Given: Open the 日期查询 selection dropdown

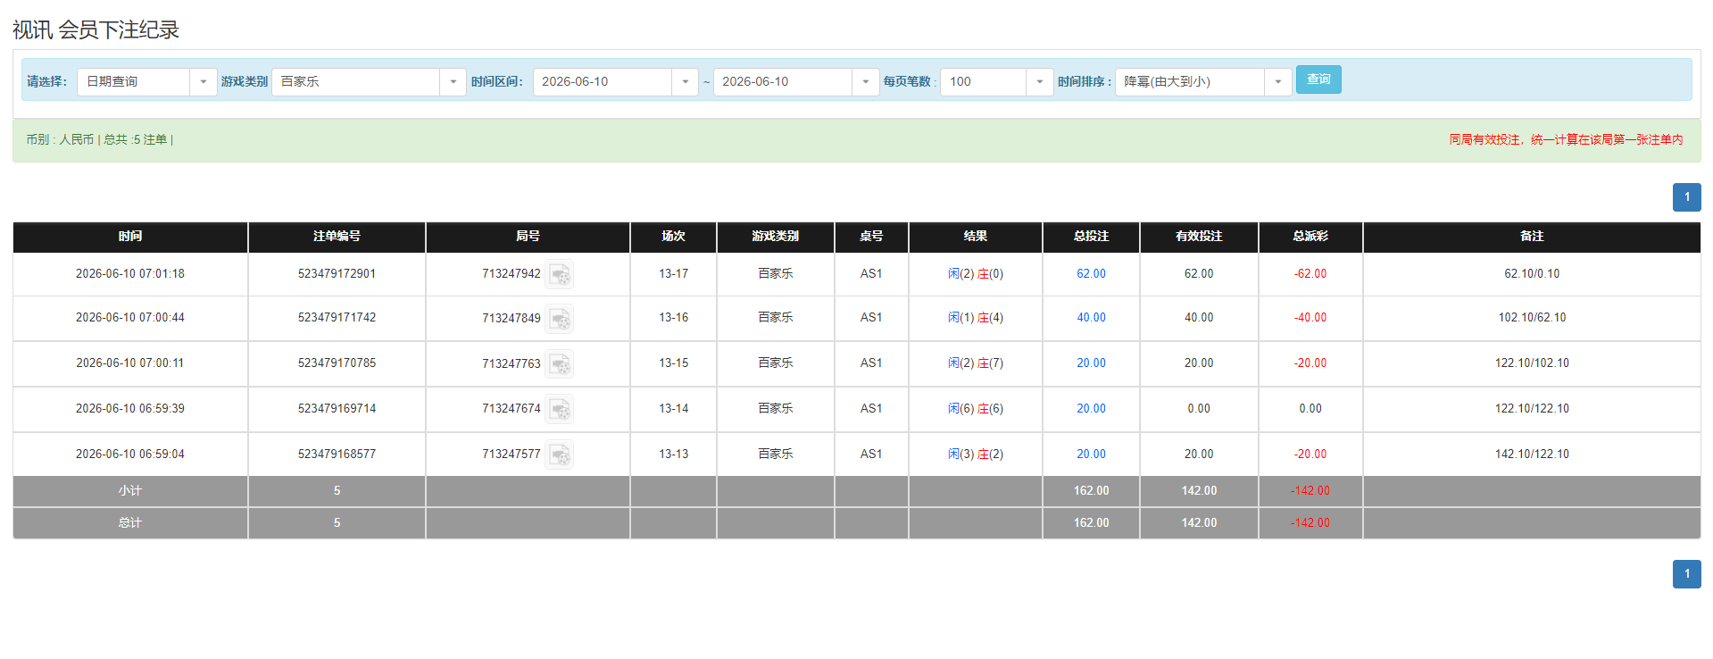Looking at the screenshot, I should click(x=146, y=81).
